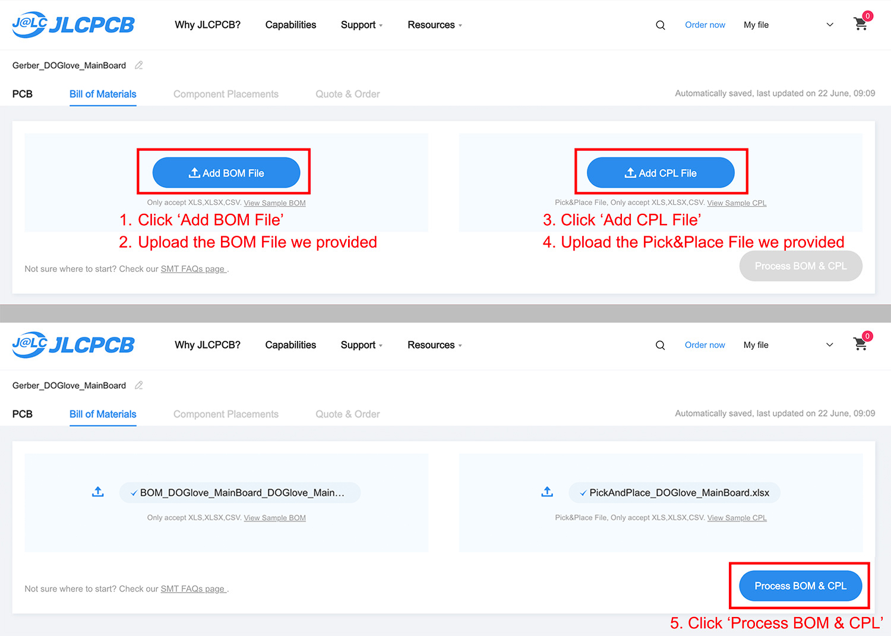Click the Add CPL File button
The height and width of the screenshot is (636, 891).
coord(661,173)
